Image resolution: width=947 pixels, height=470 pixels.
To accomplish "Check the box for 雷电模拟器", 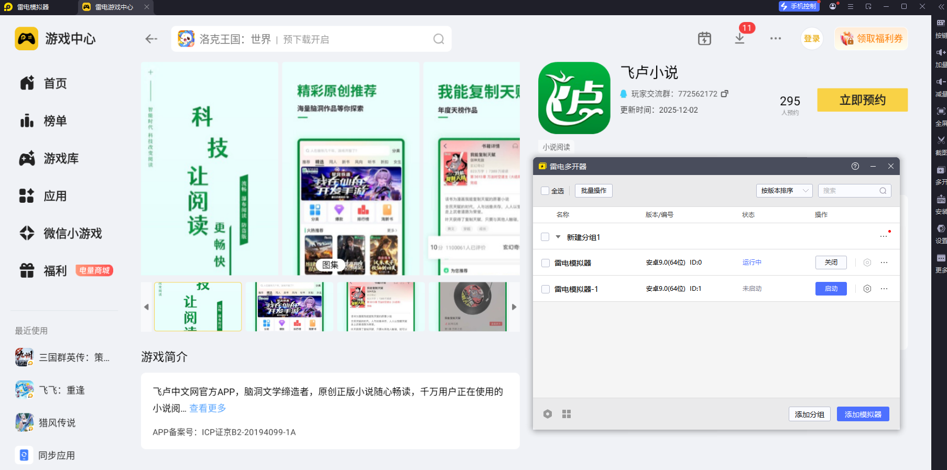I will [x=546, y=263].
